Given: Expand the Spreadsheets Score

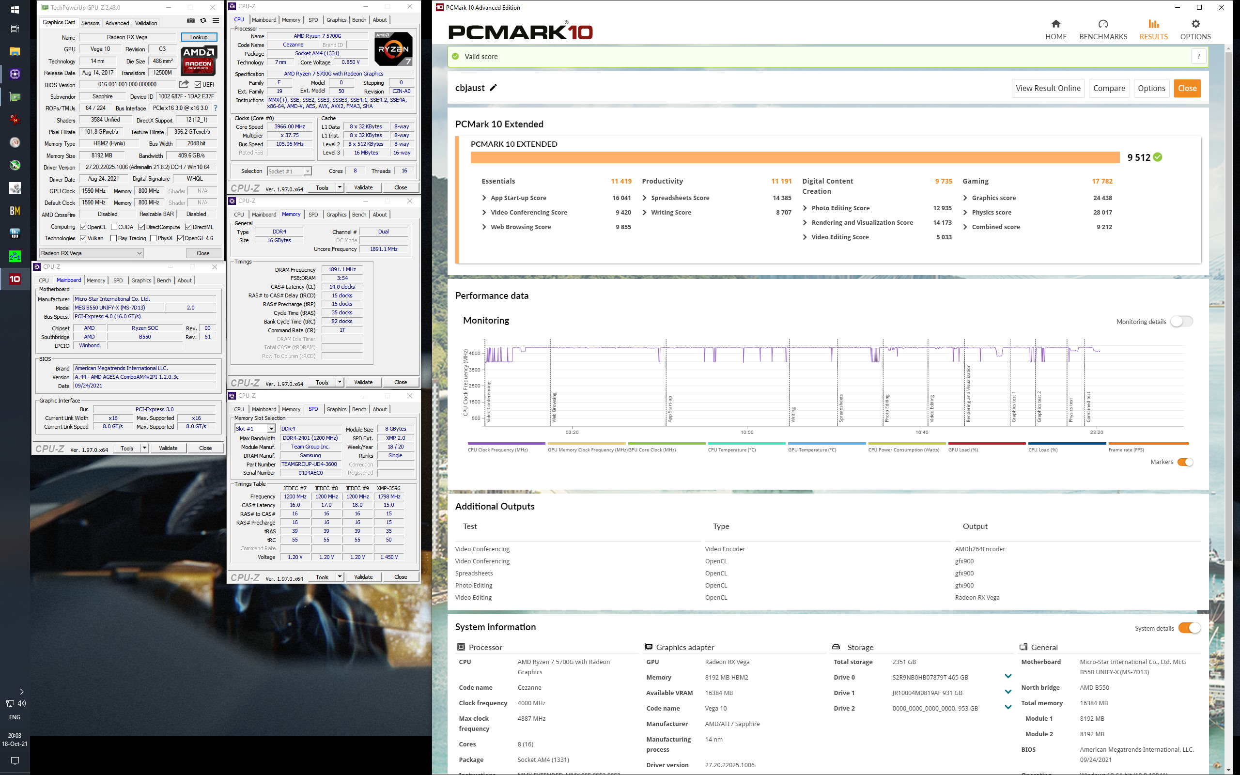Looking at the screenshot, I should (x=645, y=198).
